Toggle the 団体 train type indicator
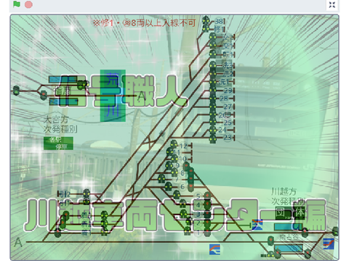Image resolution: width=349 pixels, height=261 pixels. coord(290,212)
